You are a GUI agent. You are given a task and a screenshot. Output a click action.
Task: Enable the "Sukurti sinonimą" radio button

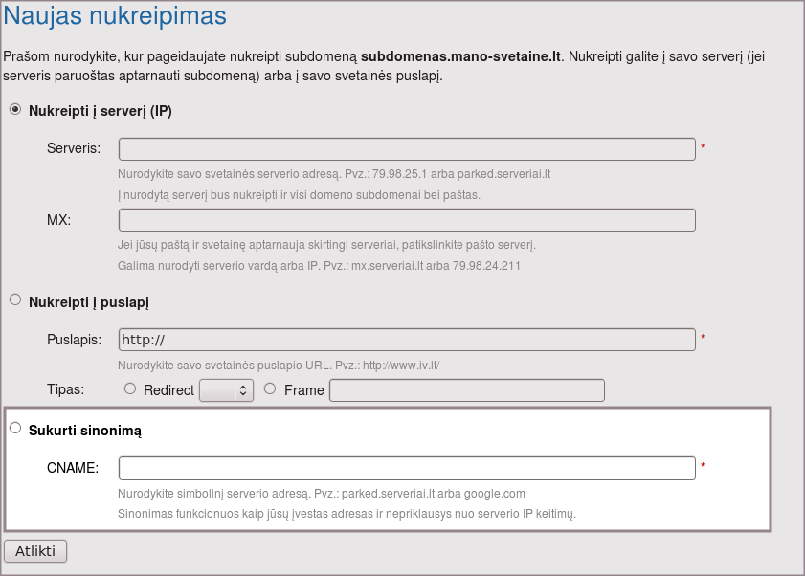tap(14, 429)
